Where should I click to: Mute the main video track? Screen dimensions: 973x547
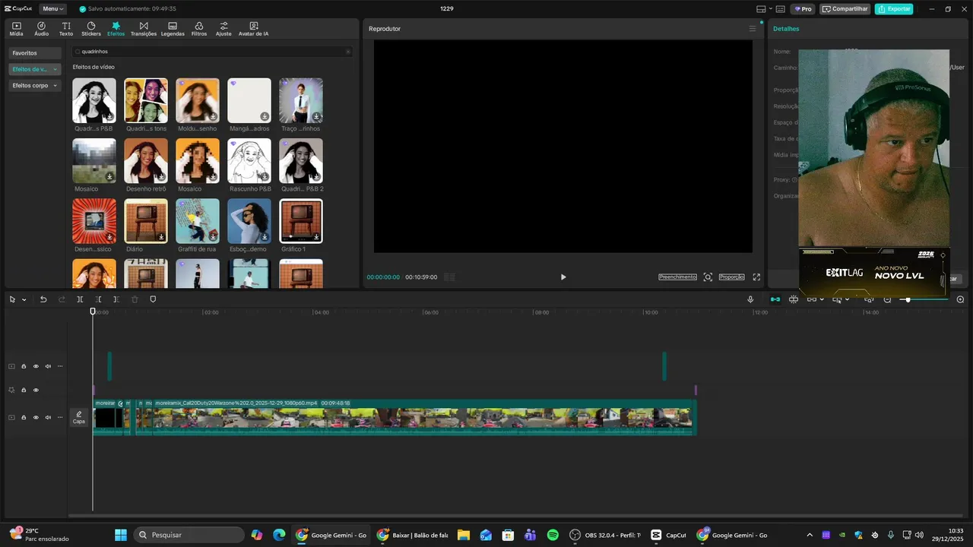[x=48, y=417]
